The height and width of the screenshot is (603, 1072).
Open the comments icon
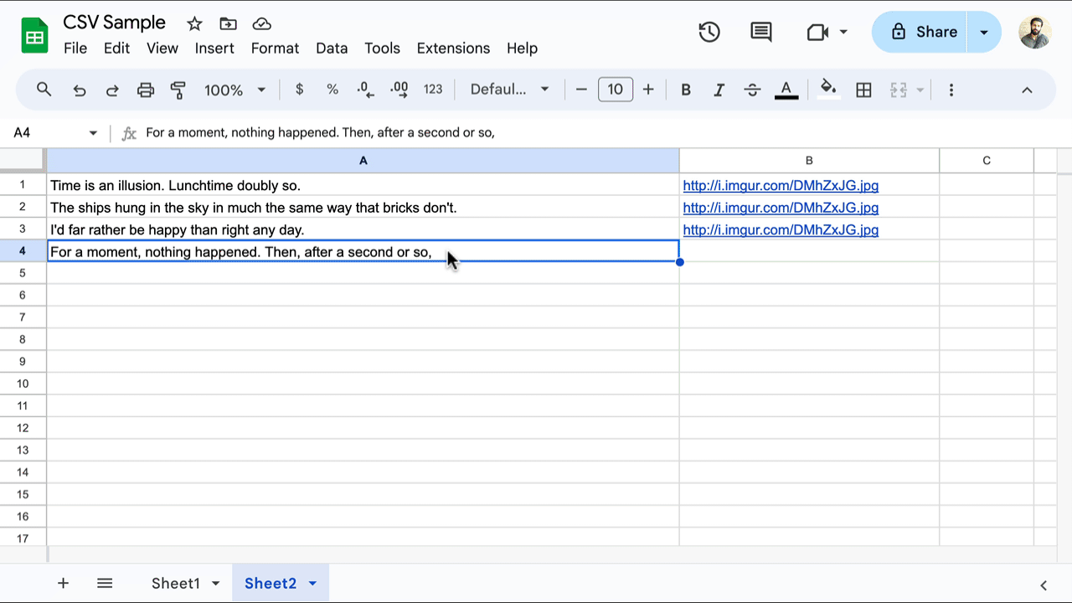(760, 32)
